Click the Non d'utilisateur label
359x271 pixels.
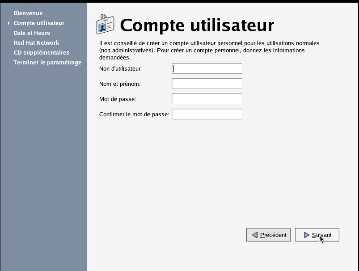click(120, 69)
